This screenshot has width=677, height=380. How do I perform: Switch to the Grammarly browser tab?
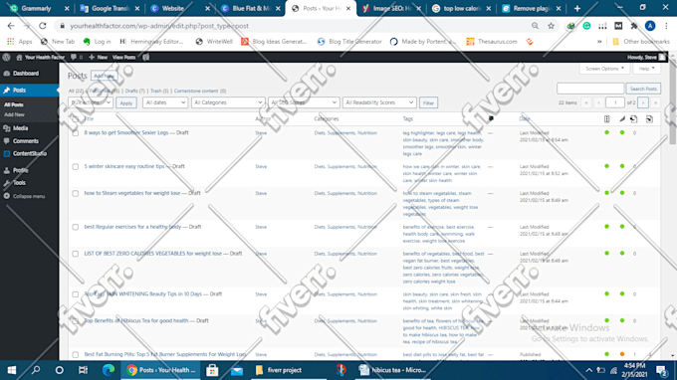click(x=39, y=8)
